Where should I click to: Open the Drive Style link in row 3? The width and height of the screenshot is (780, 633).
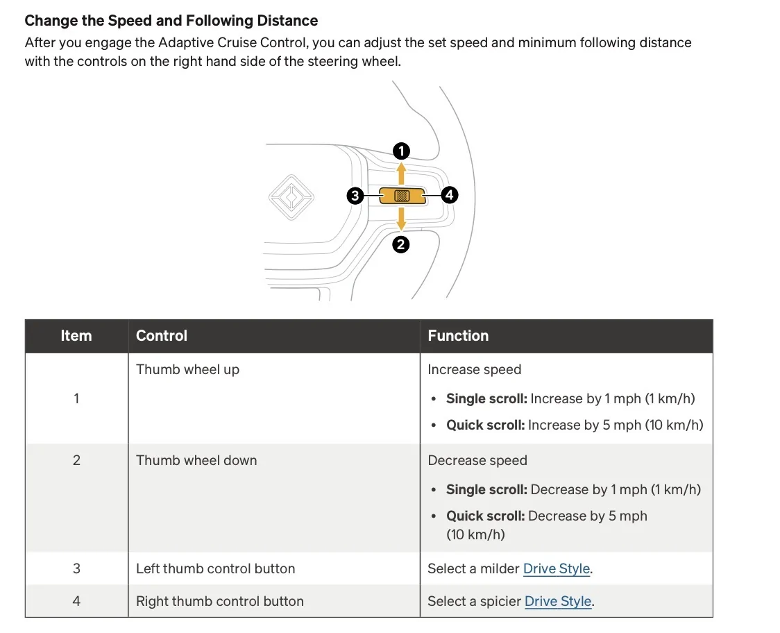tap(557, 568)
